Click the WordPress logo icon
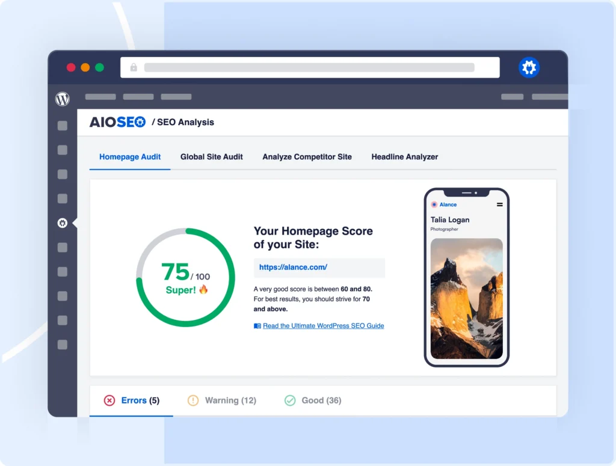Image resolution: width=616 pixels, height=466 pixels. click(x=63, y=99)
